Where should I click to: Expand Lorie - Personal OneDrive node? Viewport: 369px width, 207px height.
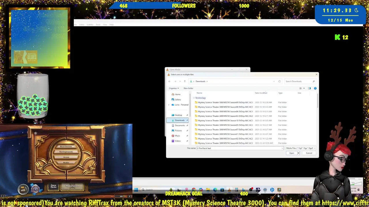click(x=169, y=105)
